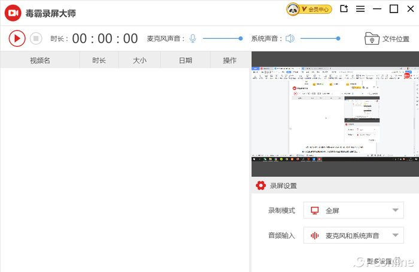The image size is (419, 272).
Task: Click the 录屏设置 section heading
Action: pyautogui.click(x=283, y=186)
